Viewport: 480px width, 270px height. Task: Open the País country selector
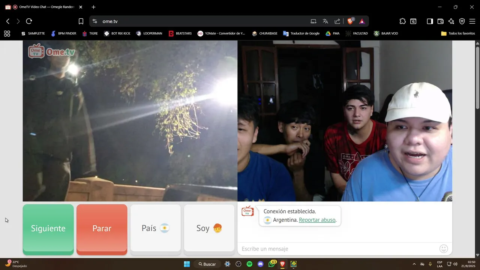pos(155,228)
